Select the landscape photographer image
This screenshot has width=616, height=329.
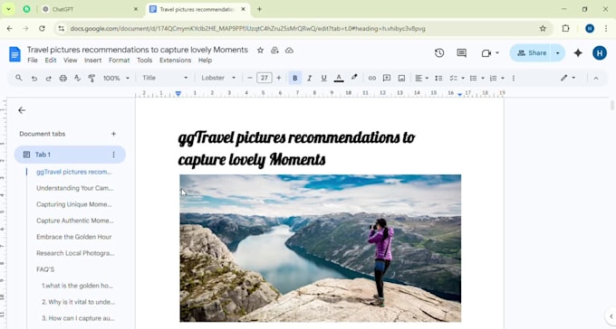coord(320,249)
